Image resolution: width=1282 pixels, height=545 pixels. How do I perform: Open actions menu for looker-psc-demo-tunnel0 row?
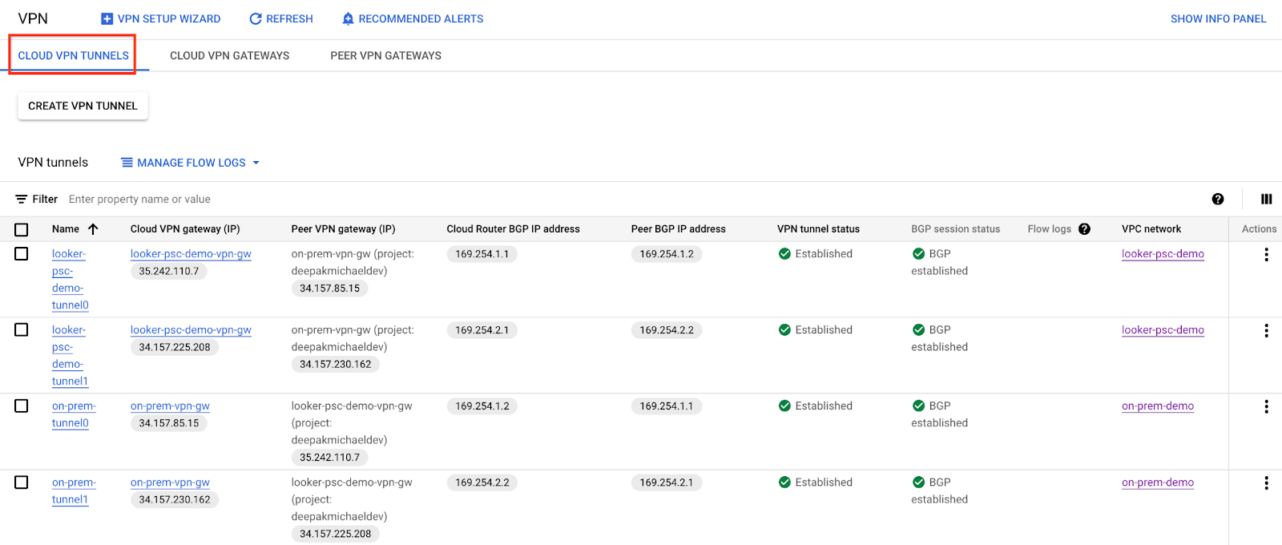pyautogui.click(x=1266, y=254)
